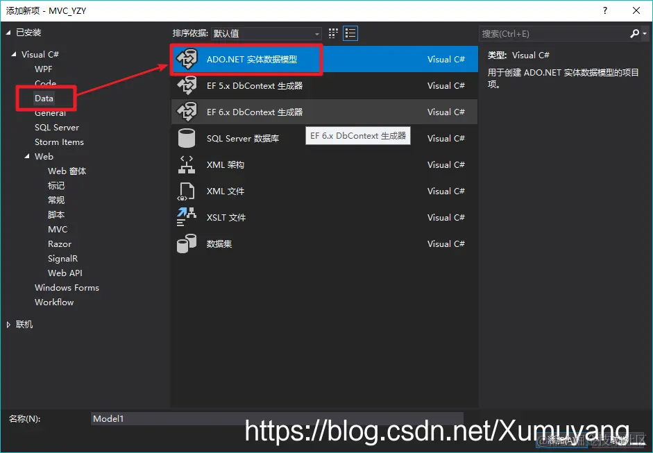Collapse the Web tree node
This screenshot has height=453, width=653.
[27, 157]
